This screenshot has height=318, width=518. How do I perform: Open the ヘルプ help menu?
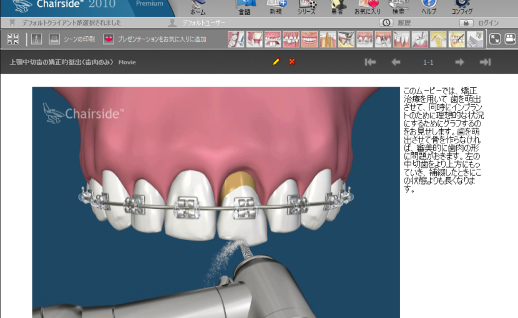[x=429, y=7]
